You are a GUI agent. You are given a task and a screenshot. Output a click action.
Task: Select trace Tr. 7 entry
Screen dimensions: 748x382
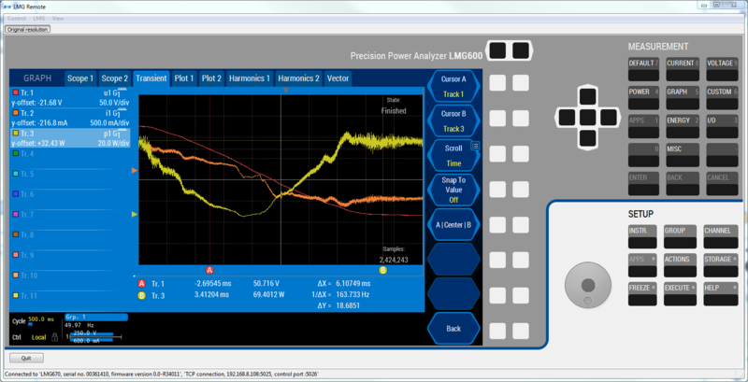pyautogui.click(x=71, y=215)
